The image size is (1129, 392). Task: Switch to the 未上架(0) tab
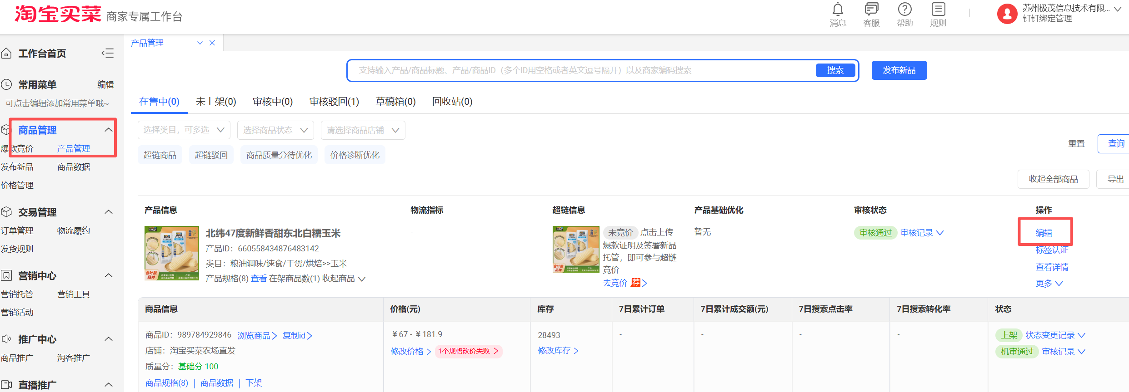point(216,102)
